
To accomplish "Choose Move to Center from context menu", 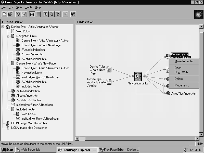I will point(184,61).
